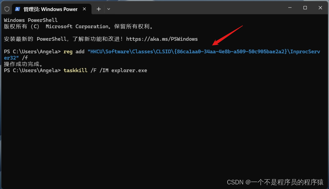Viewport: 329px width, 189px height.
Task: Click the 'er32" /f' wrapped line
Action: tap(16, 58)
